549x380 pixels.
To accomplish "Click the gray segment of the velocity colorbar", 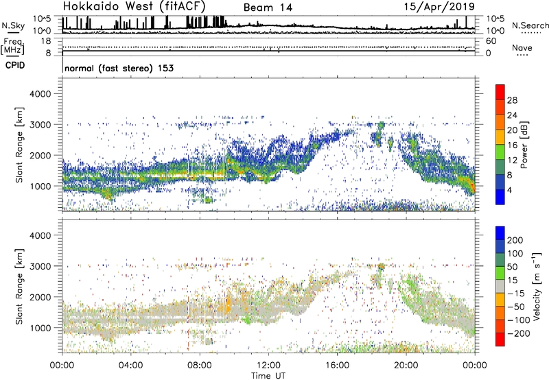I will [x=500, y=287].
